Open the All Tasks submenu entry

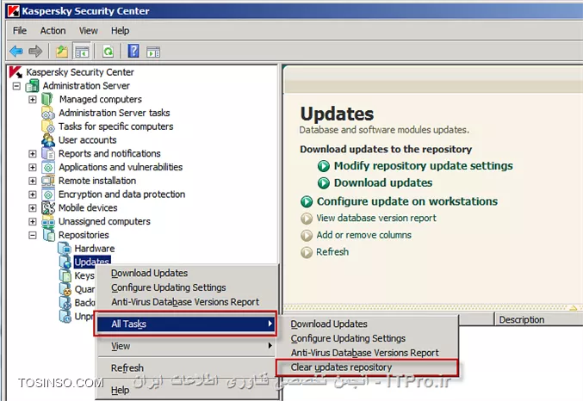[185, 324]
